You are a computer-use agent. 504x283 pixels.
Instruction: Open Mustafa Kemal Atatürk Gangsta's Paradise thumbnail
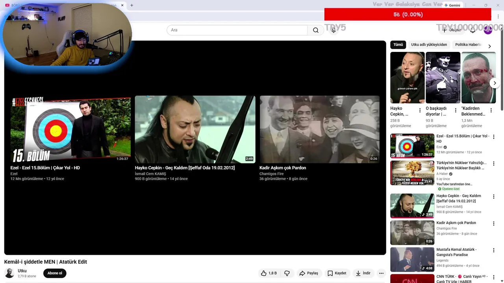pyautogui.click(x=412, y=259)
